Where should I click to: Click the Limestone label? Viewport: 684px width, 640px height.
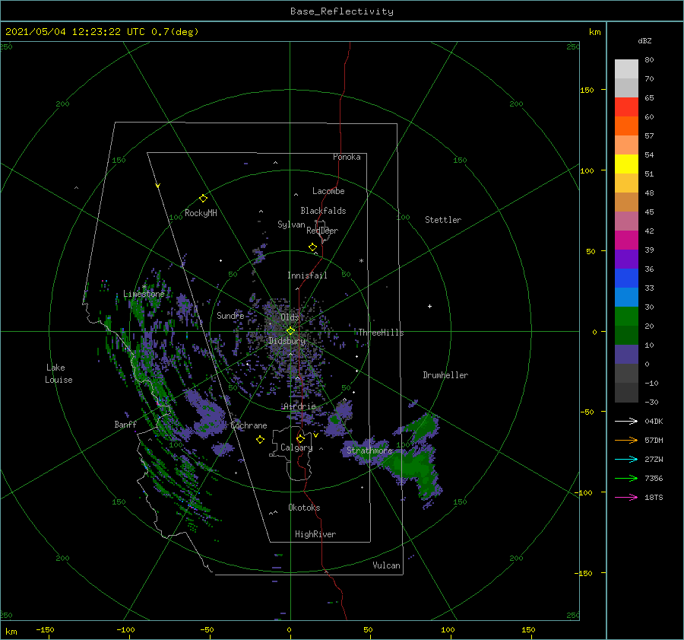[x=144, y=294]
